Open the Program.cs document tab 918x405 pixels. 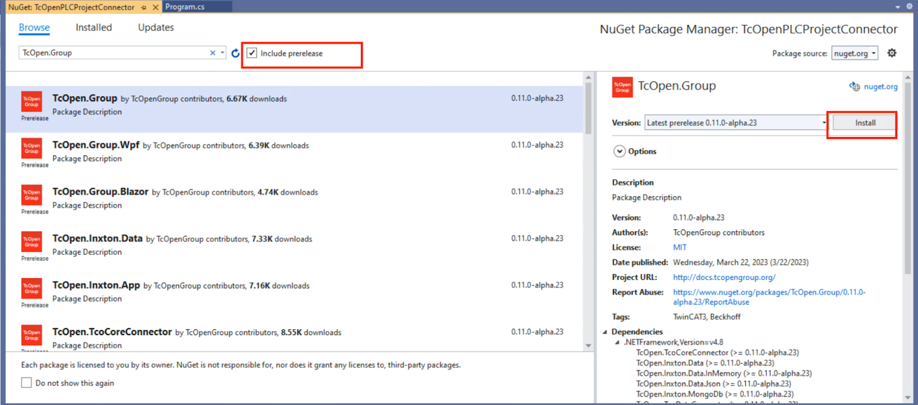click(185, 7)
